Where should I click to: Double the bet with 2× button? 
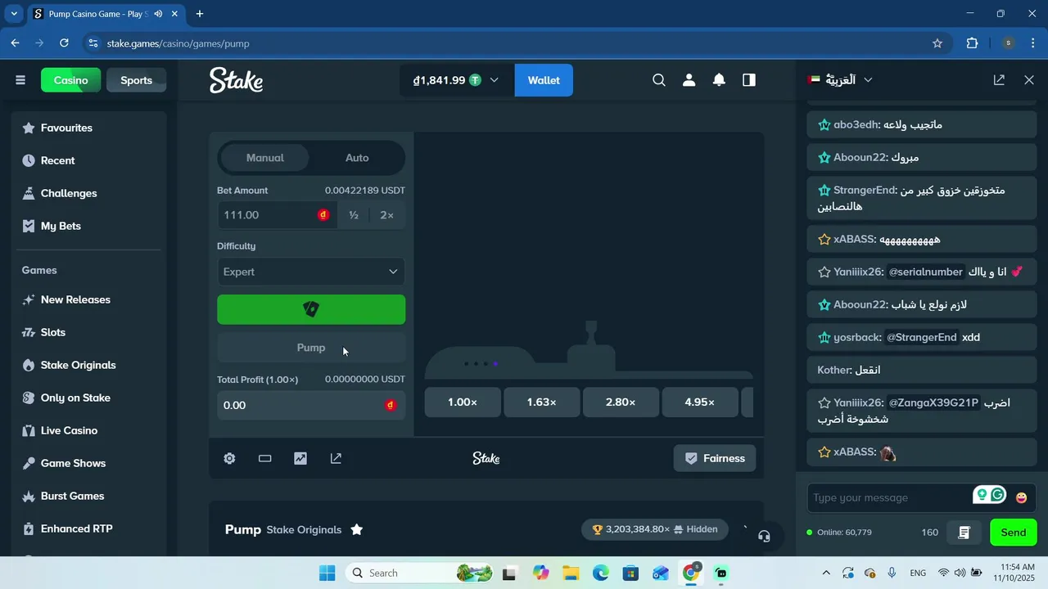387,215
